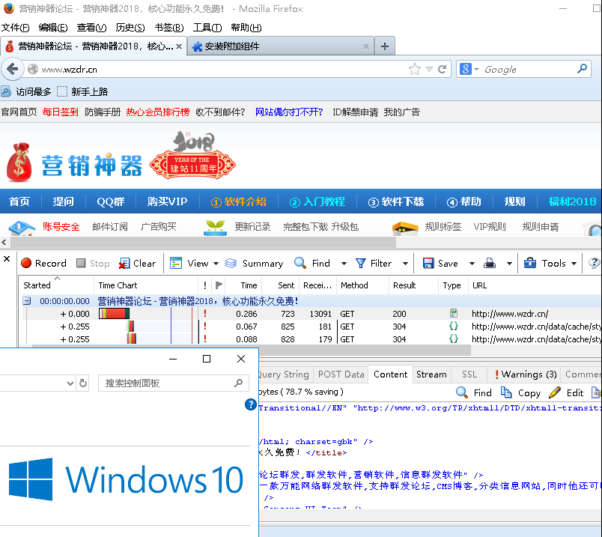Viewport: 602px width, 537px height.
Task: Open the Filter dropdown arrow
Action: 405,263
